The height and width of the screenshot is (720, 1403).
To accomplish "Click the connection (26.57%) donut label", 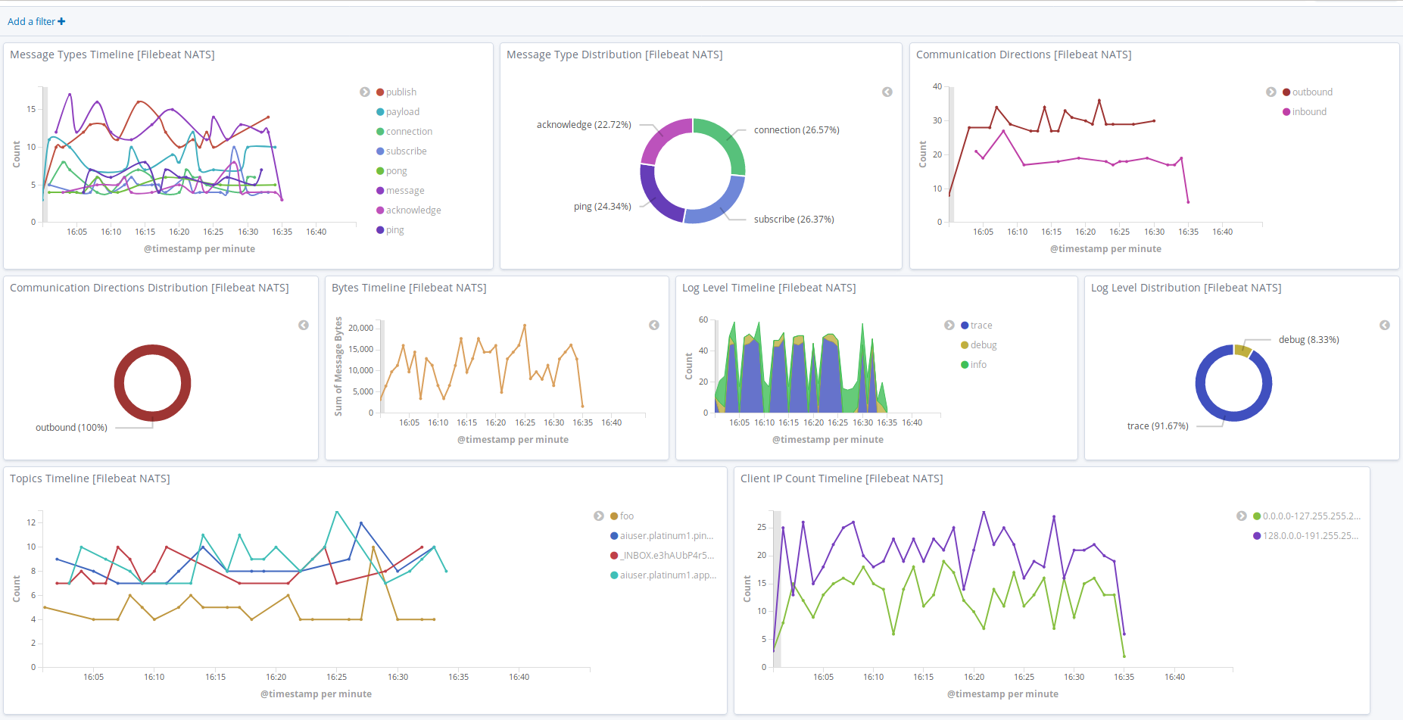I will pyautogui.click(x=797, y=129).
